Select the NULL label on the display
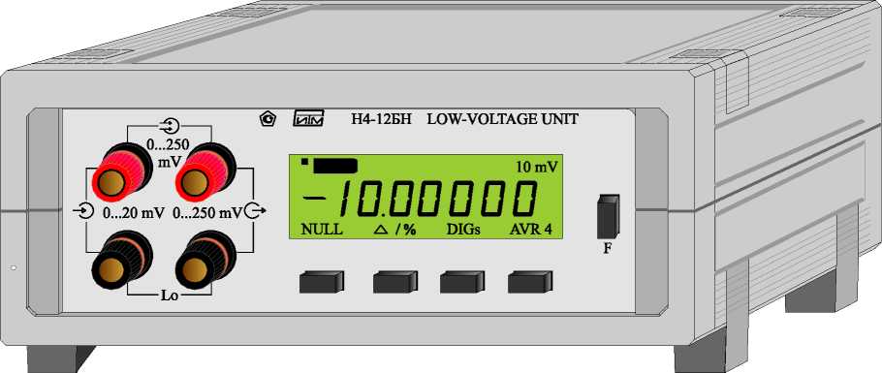The height and width of the screenshot is (373, 882). click(x=322, y=230)
